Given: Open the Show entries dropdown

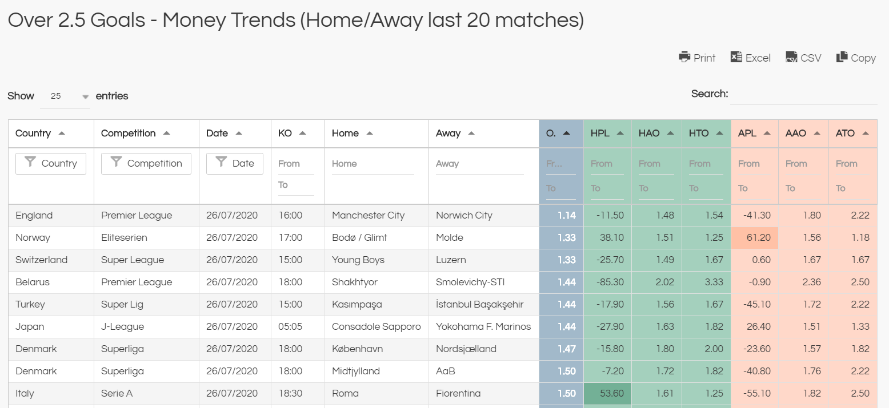Looking at the screenshot, I should point(65,96).
